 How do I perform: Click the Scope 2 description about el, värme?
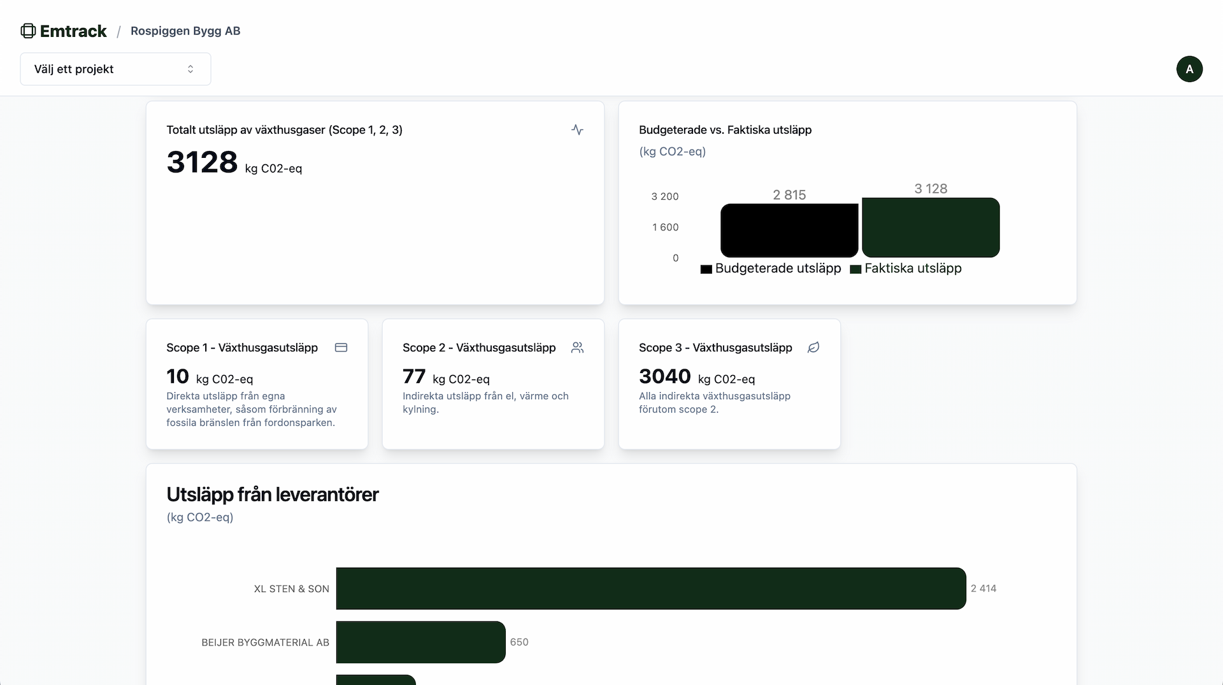pos(485,402)
